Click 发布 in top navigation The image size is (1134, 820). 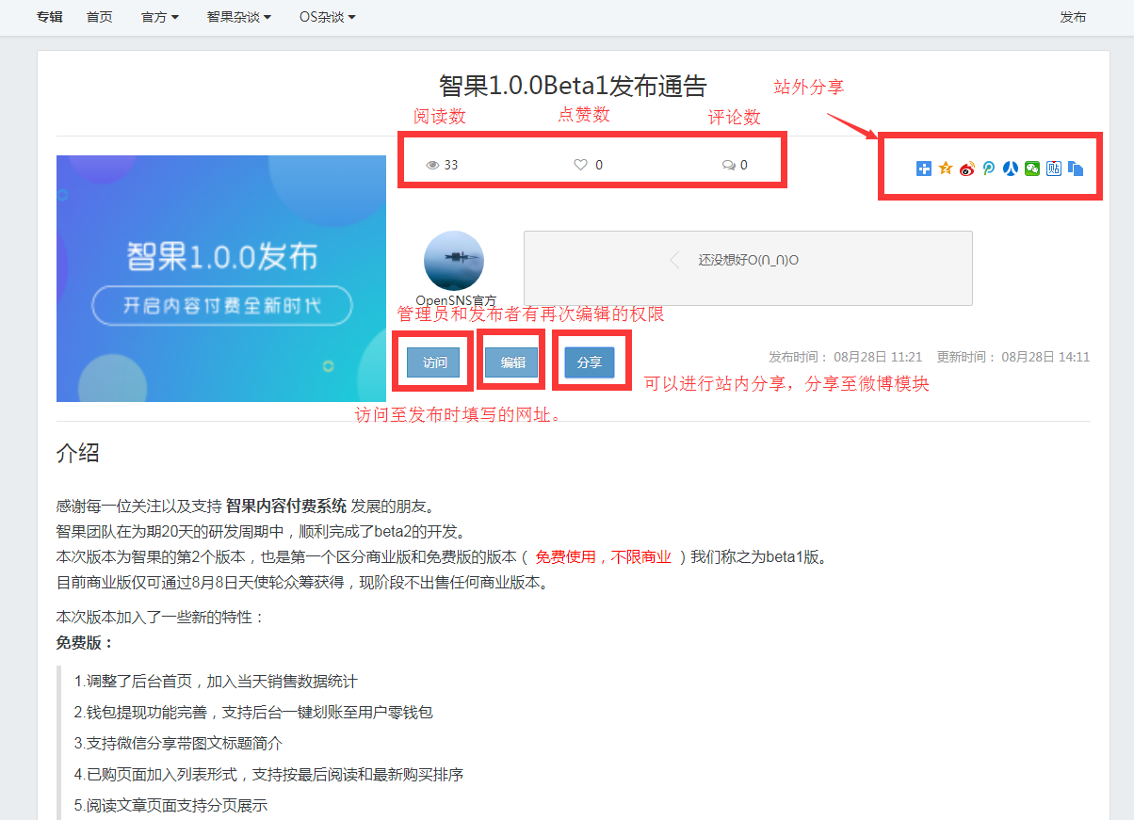point(1073,17)
